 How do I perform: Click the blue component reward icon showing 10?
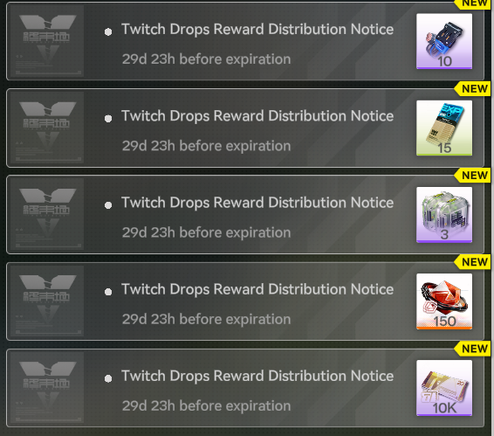coord(444,41)
